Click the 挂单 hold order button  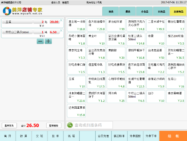(x=55, y=136)
